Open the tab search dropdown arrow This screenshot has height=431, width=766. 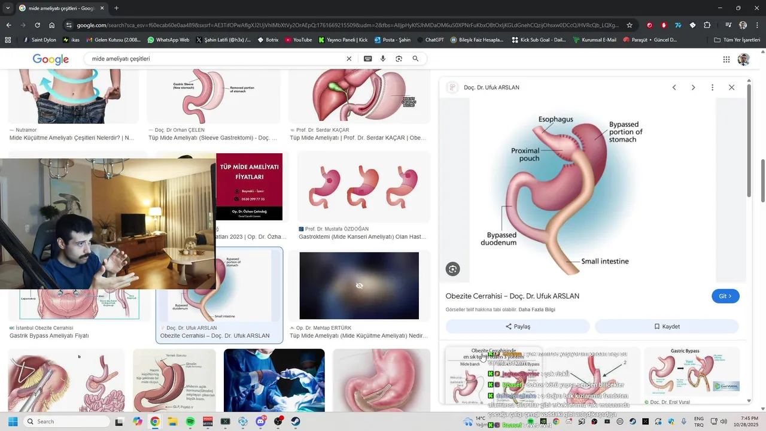(x=8, y=8)
